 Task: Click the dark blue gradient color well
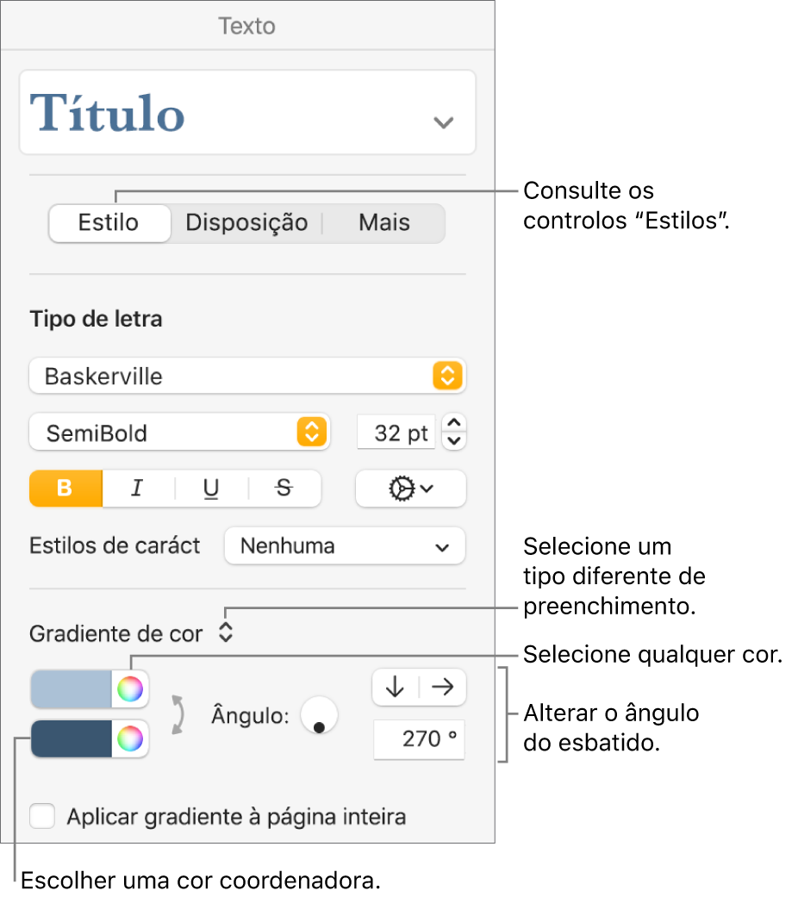(x=71, y=738)
